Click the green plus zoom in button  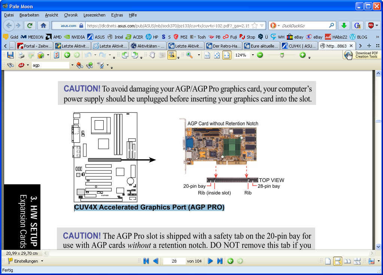pyautogui.click(x=303, y=55)
